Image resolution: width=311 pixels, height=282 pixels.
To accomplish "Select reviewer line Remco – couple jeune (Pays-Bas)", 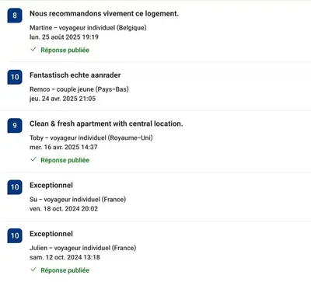I will click(79, 89).
